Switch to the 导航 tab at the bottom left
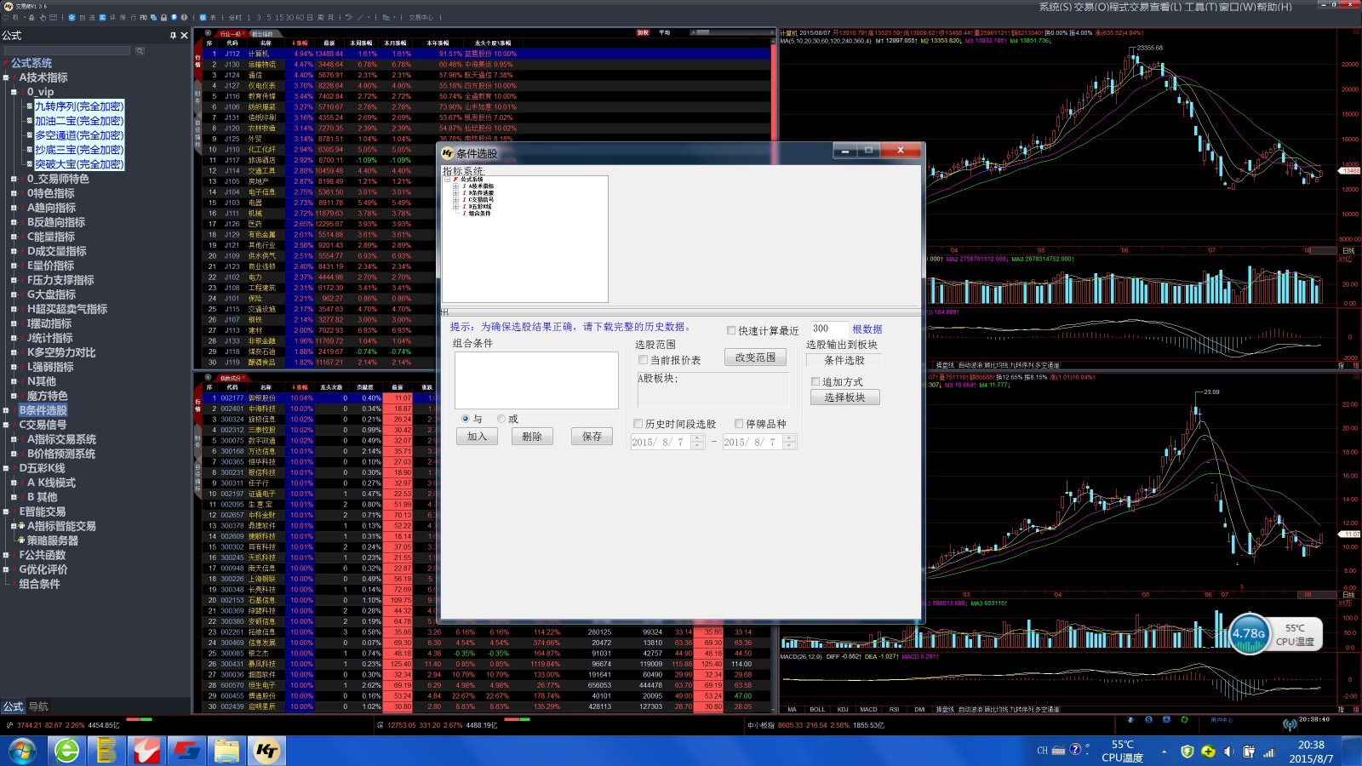This screenshot has height=766, width=1362. pyautogui.click(x=38, y=706)
